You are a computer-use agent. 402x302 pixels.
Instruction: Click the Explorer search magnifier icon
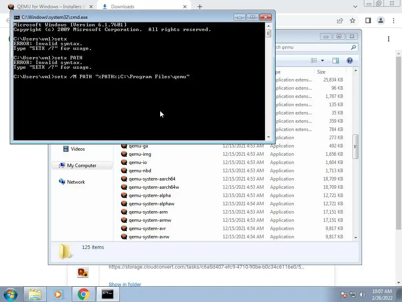[x=353, y=47]
